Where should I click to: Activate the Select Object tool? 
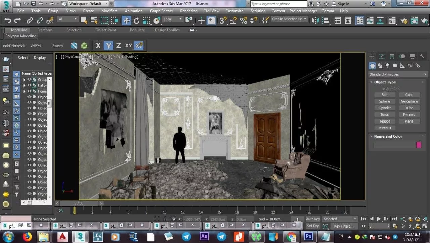click(x=84, y=21)
